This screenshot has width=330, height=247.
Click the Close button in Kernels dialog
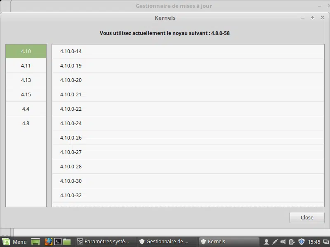click(307, 218)
